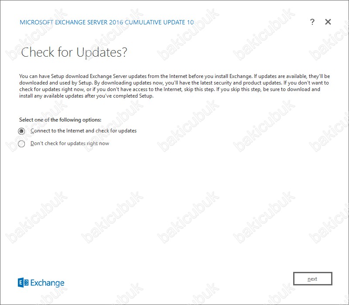
Task: Click the sentence starting 'You can have Setup download'
Action: pyautogui.click(x=136, y=76)
